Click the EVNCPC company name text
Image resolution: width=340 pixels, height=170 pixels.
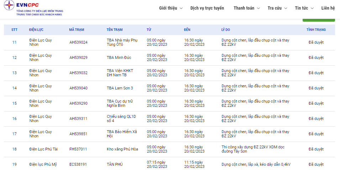pyautogui.click(x=27, y=5)
